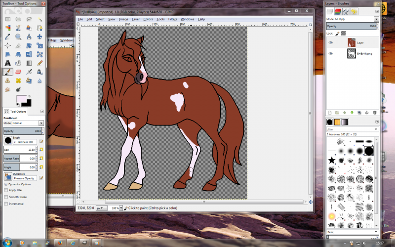Switch to the Channels tab
This screenshot has height=247, width=395.
coord(338,11)
